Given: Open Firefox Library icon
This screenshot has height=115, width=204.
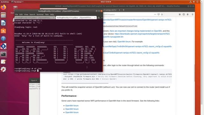Looking at the screenshot, I should tap(180, 14).
